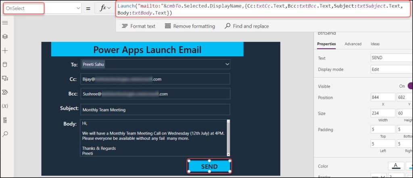413x178 pixels.
Task: Click the Cc email text input
Action: [x=155, y=79]
